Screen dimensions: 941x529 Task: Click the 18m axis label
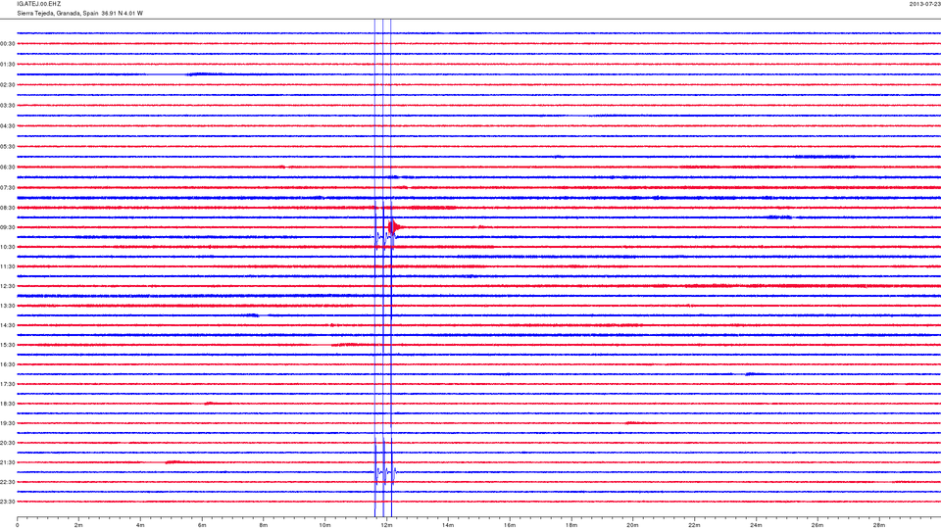click(571, 525)
